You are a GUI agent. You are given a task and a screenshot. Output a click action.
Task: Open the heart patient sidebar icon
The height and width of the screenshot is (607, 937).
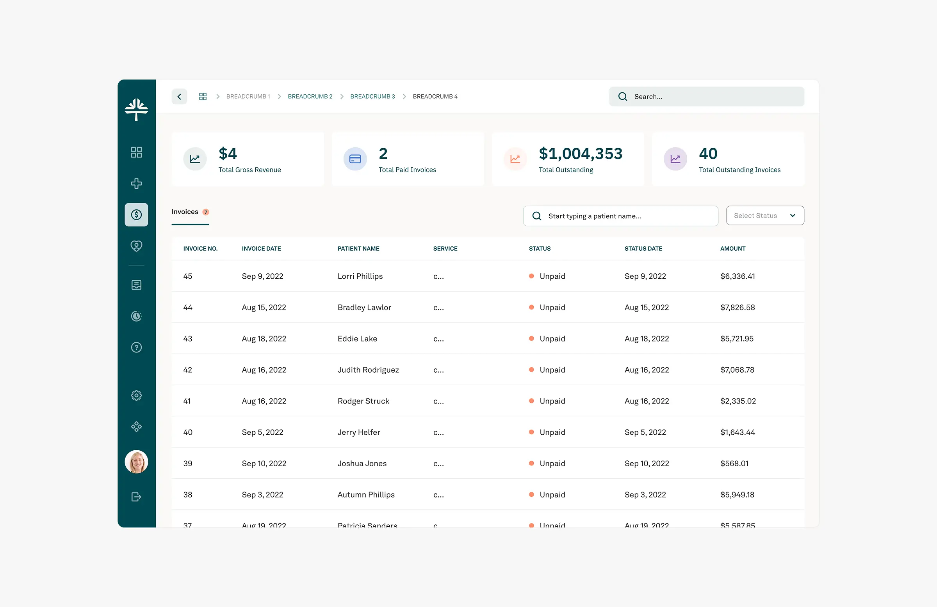pos(136,246)
